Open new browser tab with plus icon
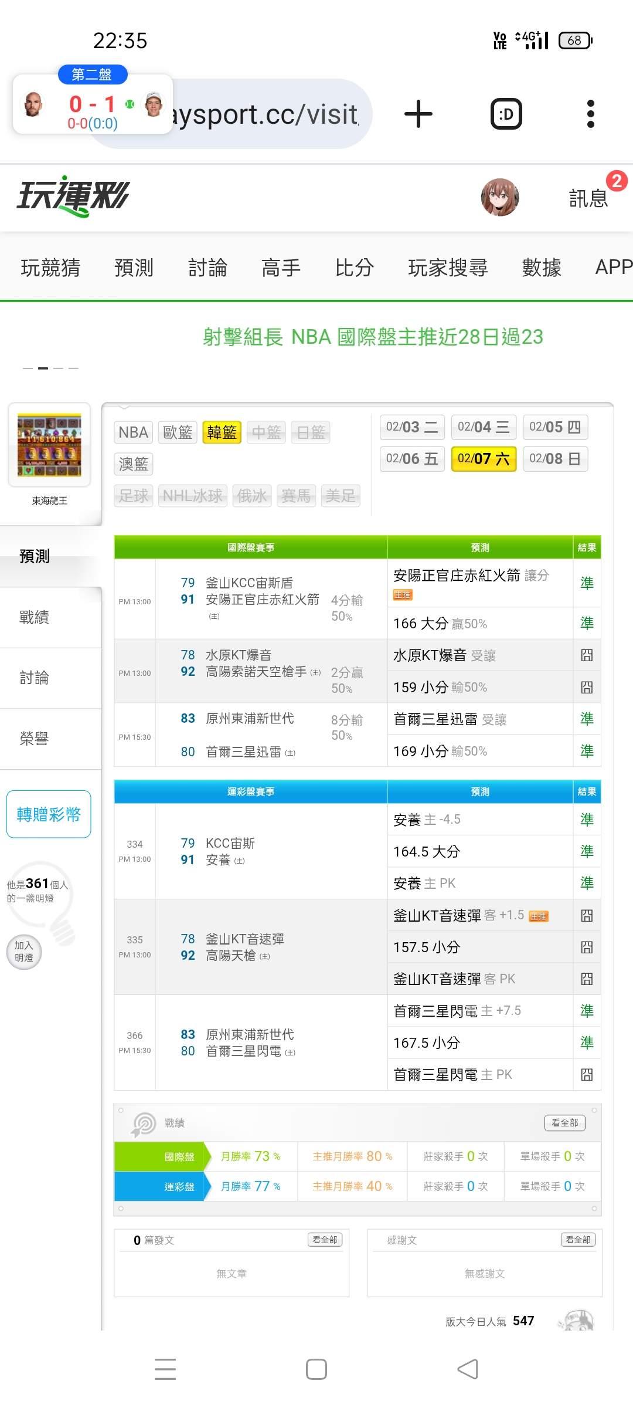 [418, 114]
